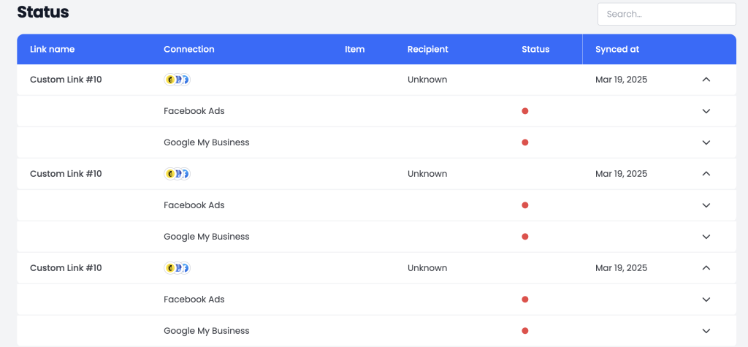Click the Connection column header
Image resolution: width=748 pixels, height=347 pixels.
pos(189,49)
